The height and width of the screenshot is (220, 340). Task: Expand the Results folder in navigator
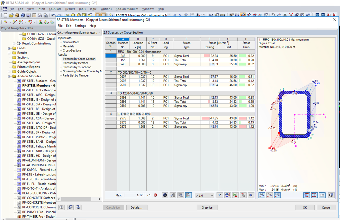(x=9, y=53)
